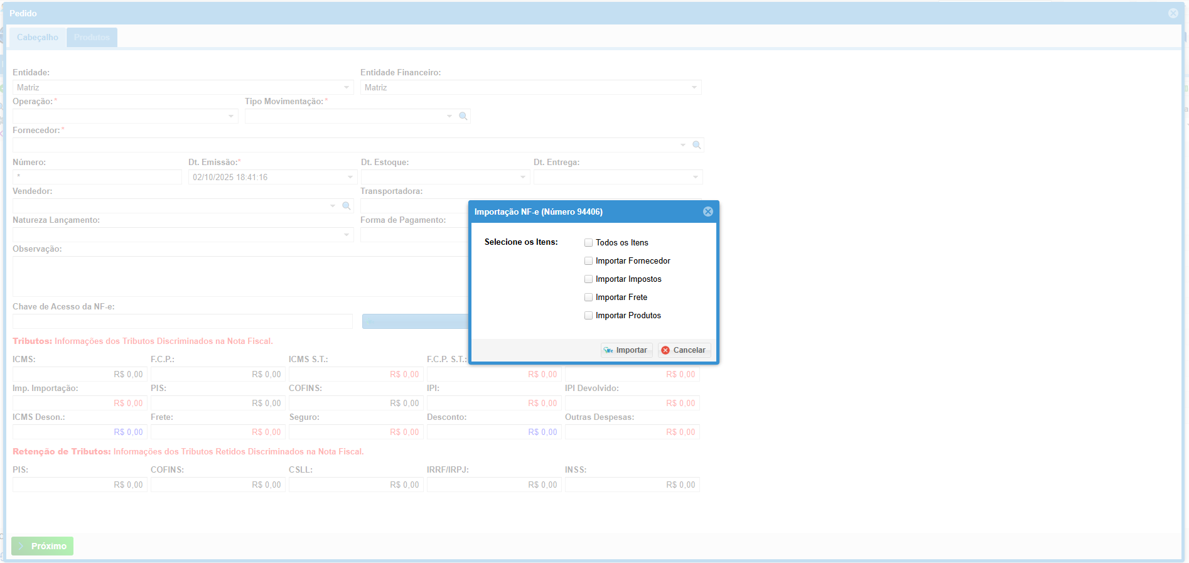Click the Próximo button
The image size is (1189, 563).
tap(43, 546)
